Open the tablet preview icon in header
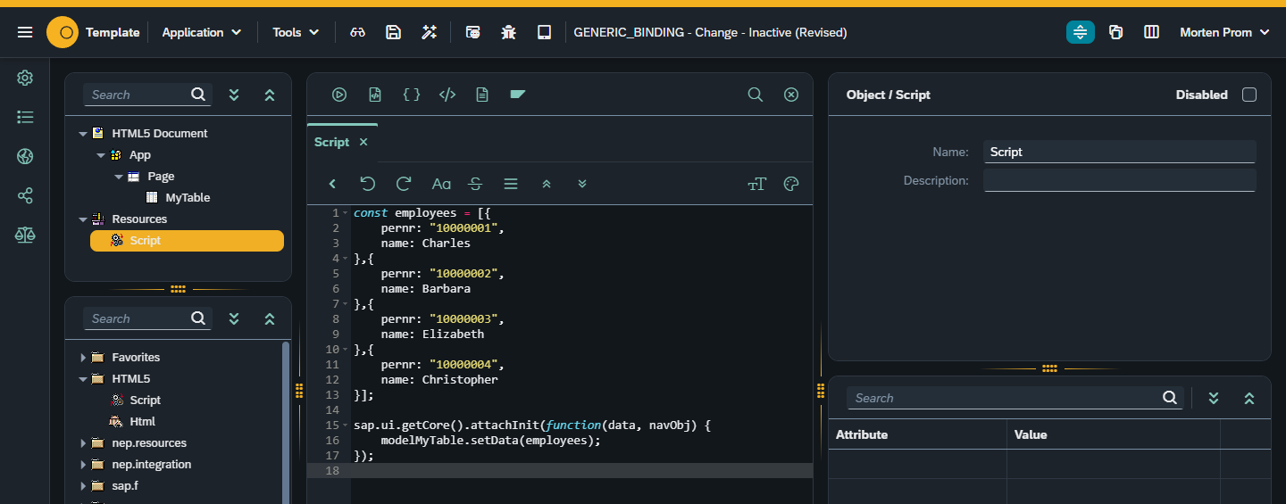 [x=544, y=32]
